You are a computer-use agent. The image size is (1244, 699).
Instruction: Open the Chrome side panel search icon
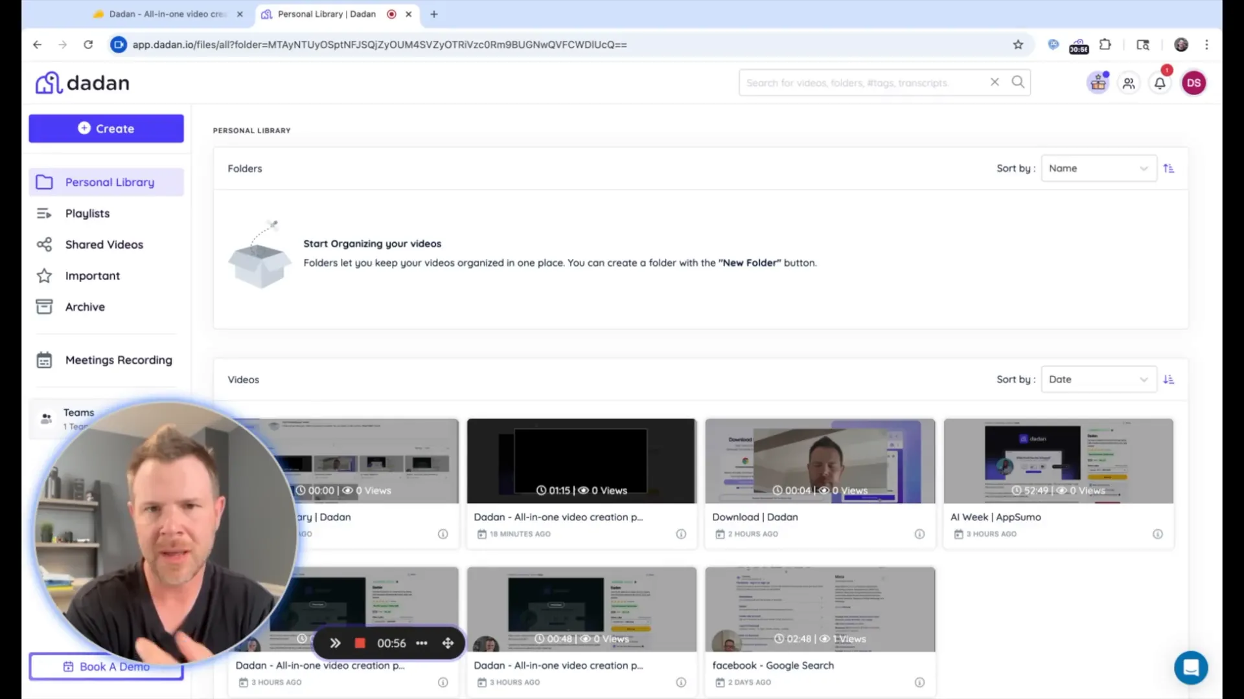coord(1143,45)
